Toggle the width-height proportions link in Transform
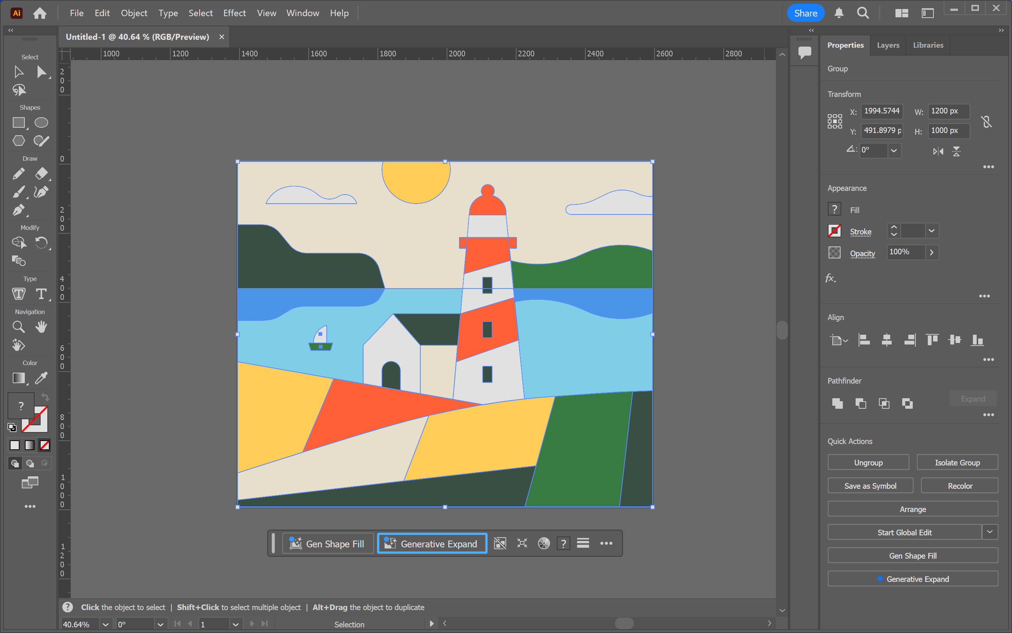The height and width of the screenshot is (633, 1012). pos(986,121)
